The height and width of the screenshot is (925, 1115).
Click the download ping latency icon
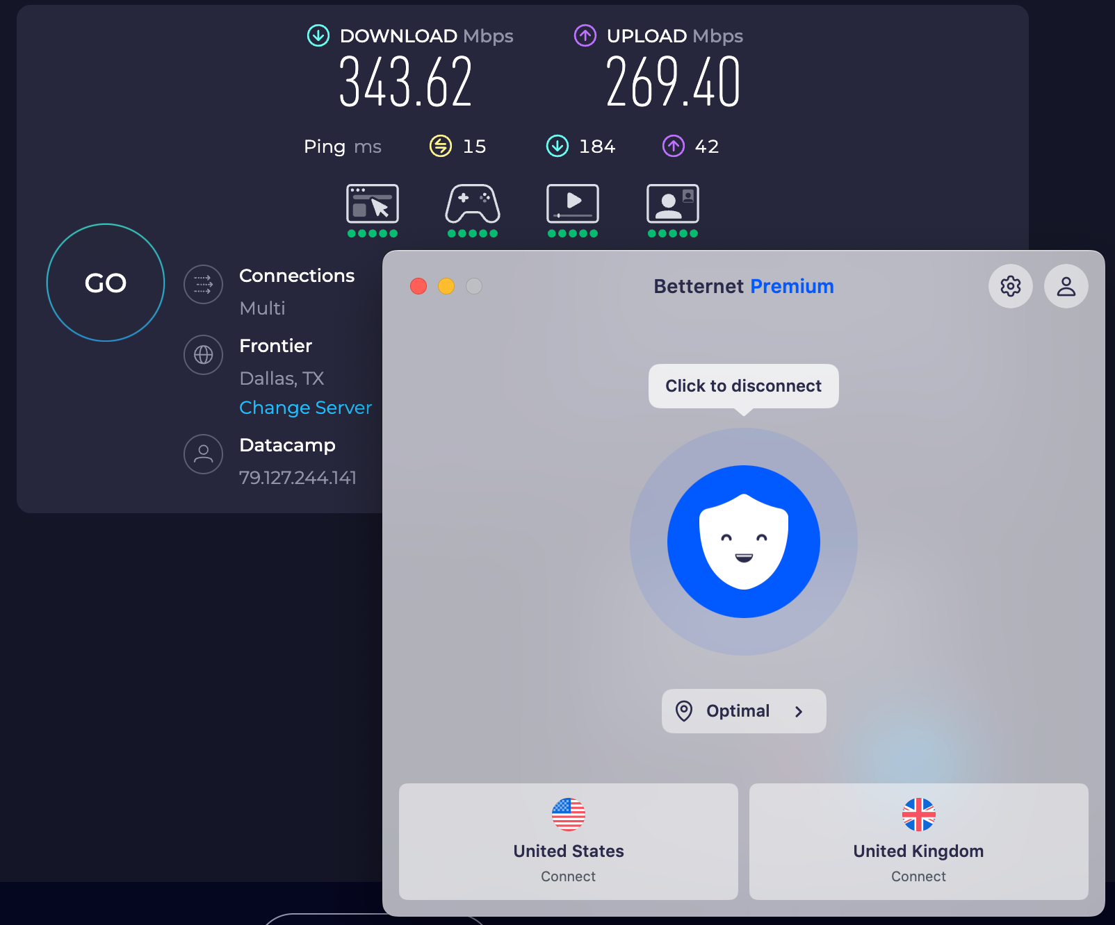(557, 146)
